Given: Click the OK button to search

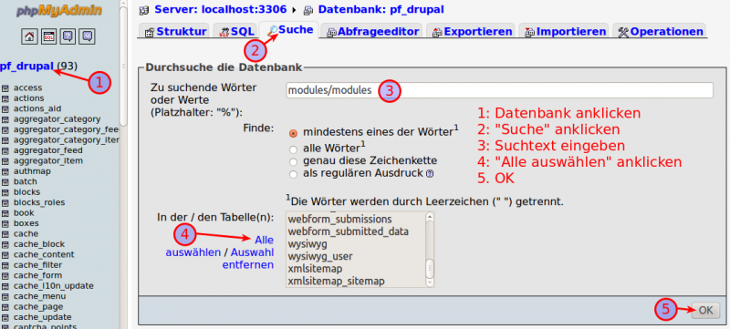Looking at the screenshot, I should (x=705, y=311).
